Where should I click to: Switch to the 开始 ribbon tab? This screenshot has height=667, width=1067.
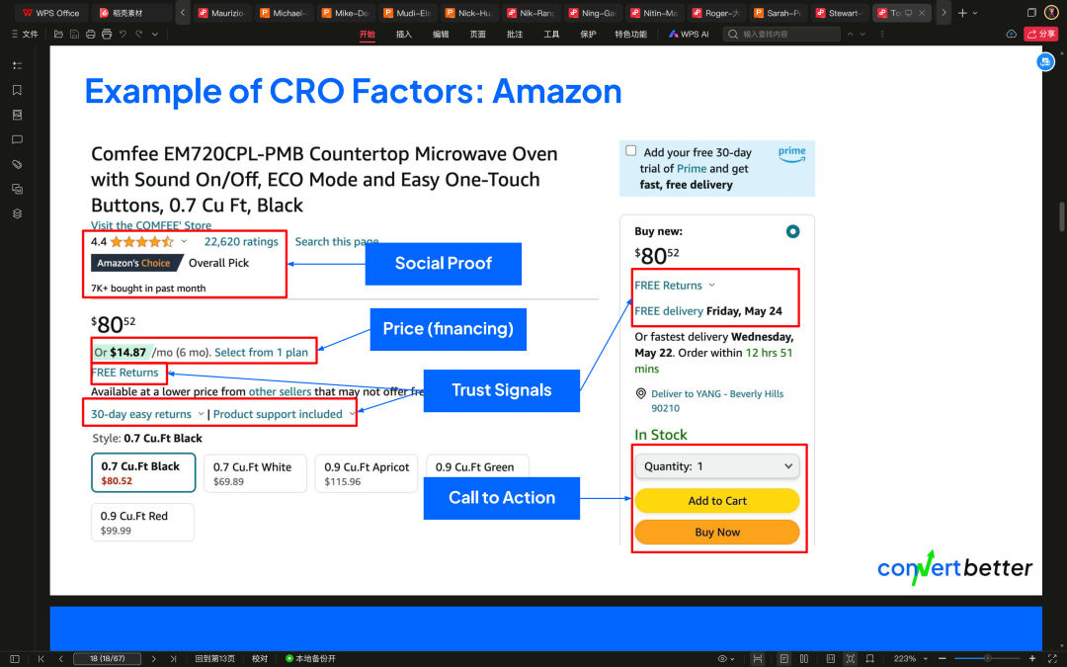(368, 34)
